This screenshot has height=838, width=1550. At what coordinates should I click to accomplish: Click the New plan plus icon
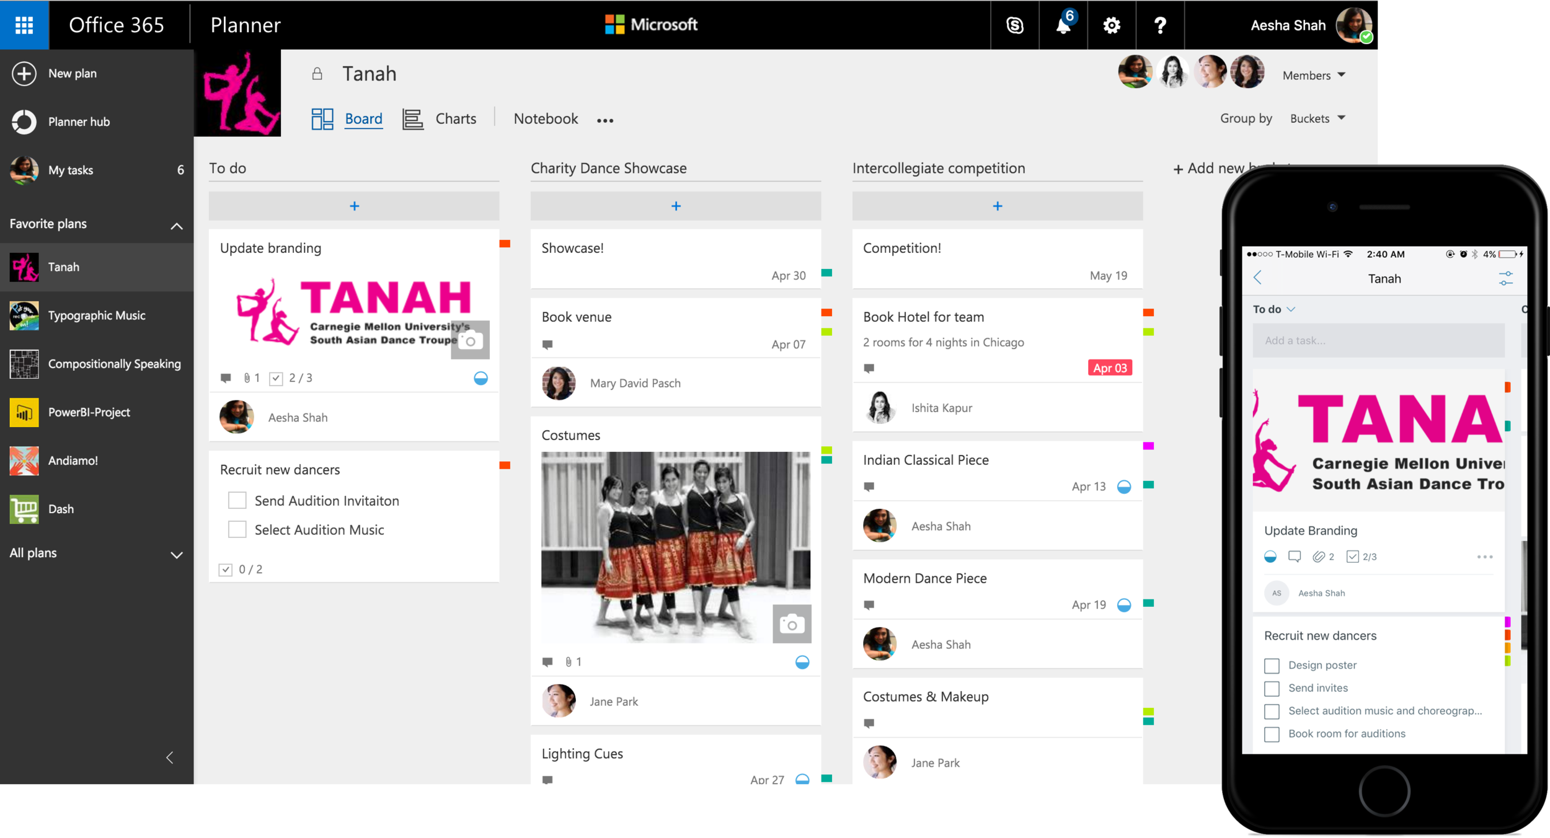(x=24, y=73)
